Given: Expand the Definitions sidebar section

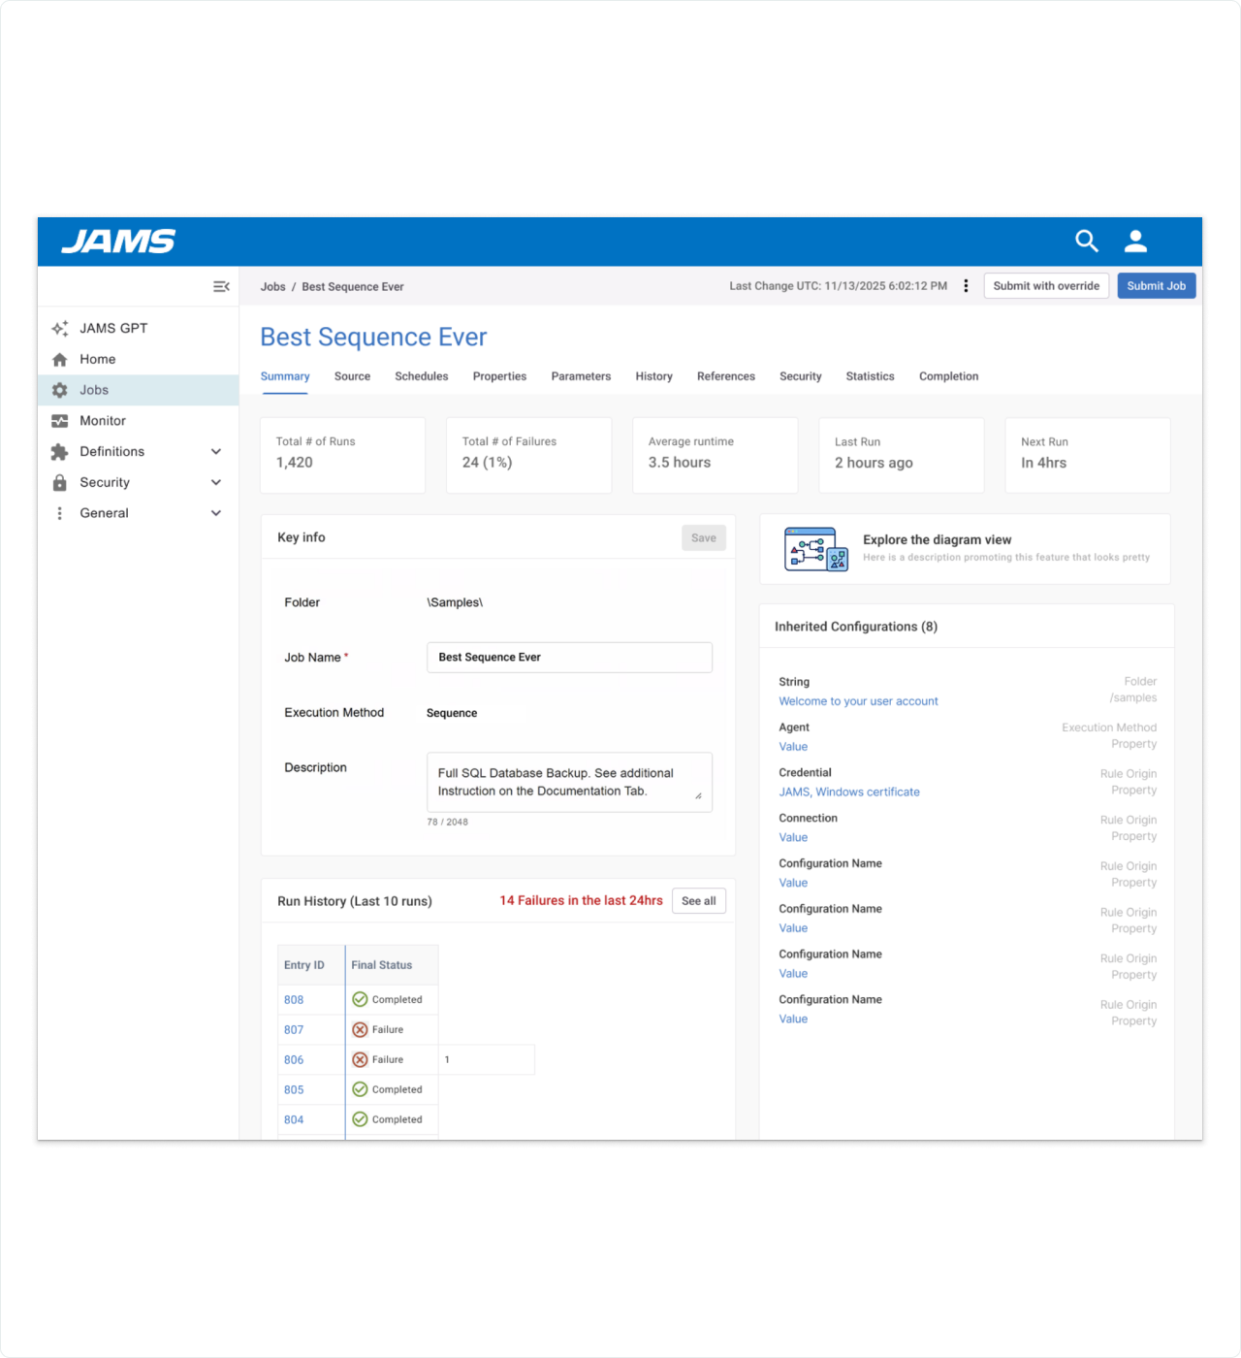Looking at the screenshot, I should click(x=216, y=452).
